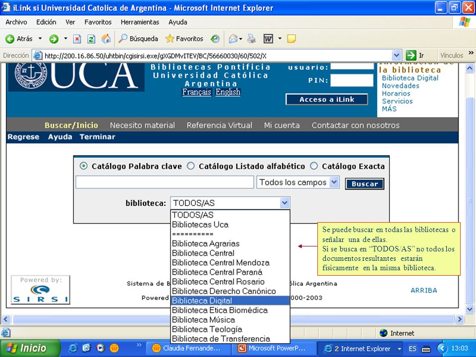Click the ARRIBA link
Viewport: 476px width, 357px height.
(424, 291)
